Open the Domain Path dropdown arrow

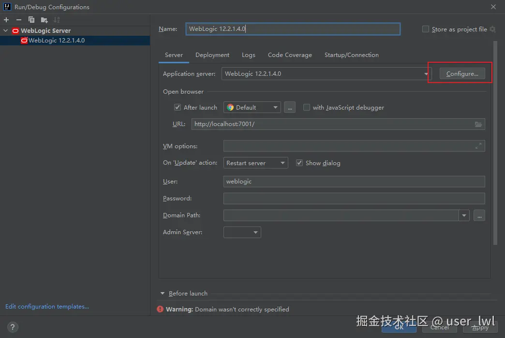(464, 215)
